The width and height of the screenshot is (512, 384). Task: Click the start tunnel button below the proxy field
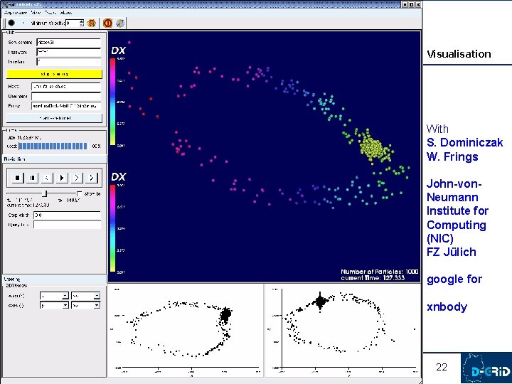pos(54,118)
